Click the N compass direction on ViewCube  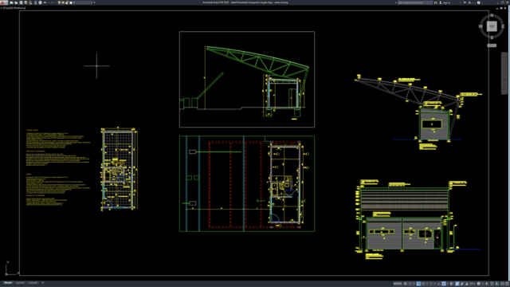[492, 15]
